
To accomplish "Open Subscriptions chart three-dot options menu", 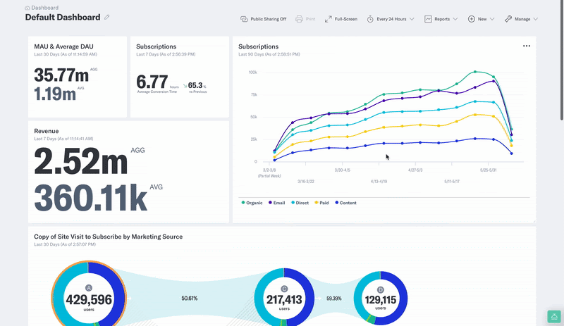I will pos(526,46).
